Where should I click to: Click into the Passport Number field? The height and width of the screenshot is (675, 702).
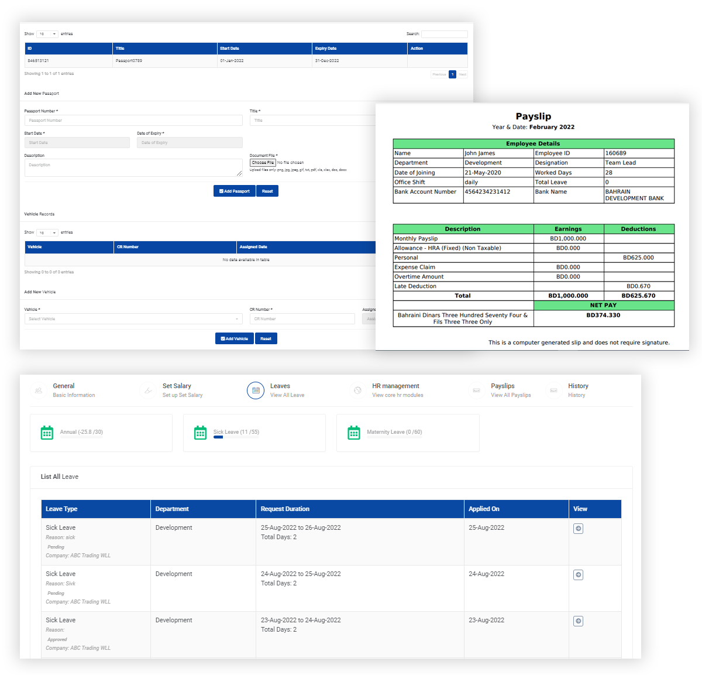[x=133, y=121]
